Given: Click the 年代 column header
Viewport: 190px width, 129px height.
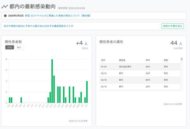Looking at the screenshot, I should tap(148, 60).
